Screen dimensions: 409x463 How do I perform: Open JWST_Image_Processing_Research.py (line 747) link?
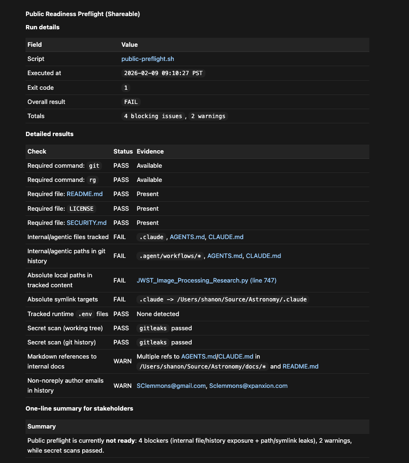point(206,280)
